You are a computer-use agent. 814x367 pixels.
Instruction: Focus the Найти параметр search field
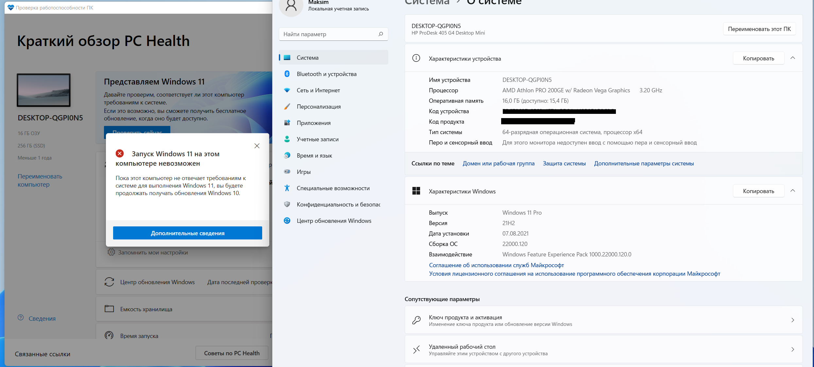[x=333, y=34]
